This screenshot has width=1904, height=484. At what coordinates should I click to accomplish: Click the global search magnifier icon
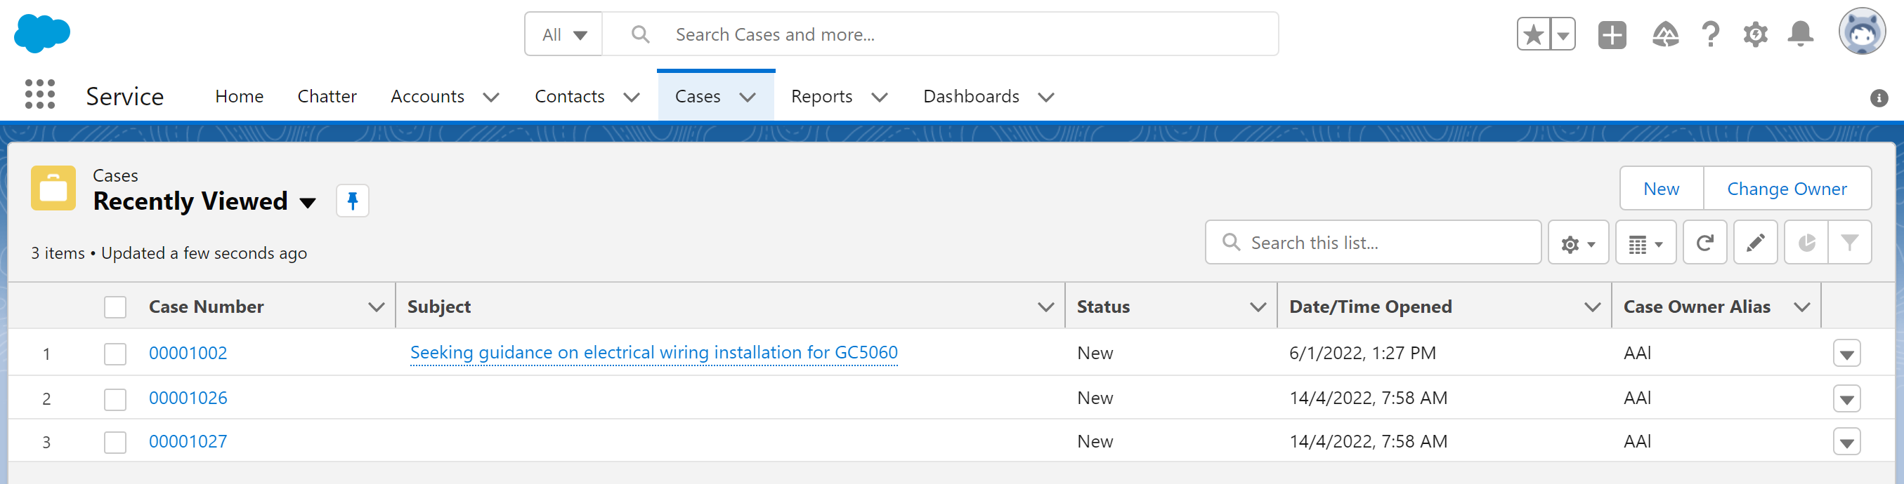641,34
